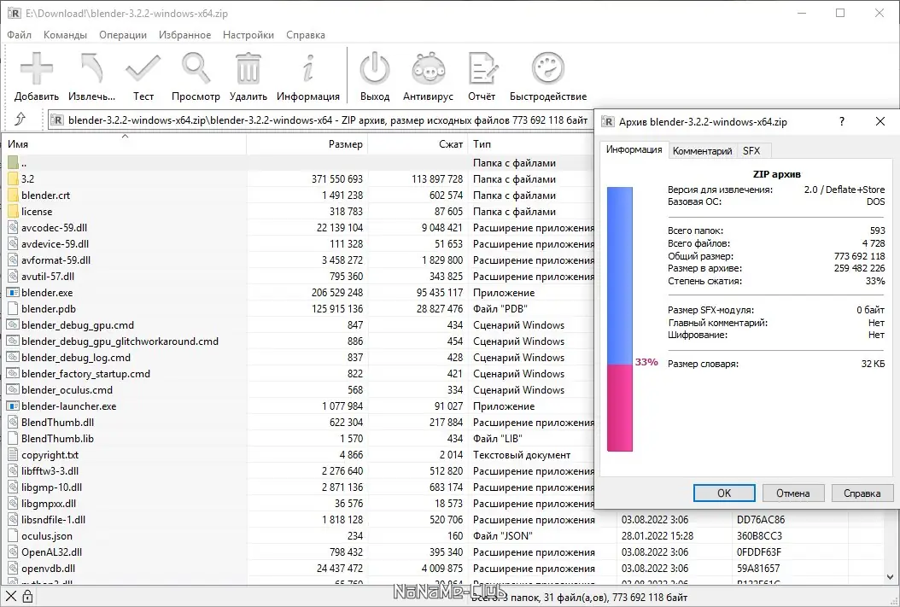Sort by the Имя column header

click(x=126, y=144)
